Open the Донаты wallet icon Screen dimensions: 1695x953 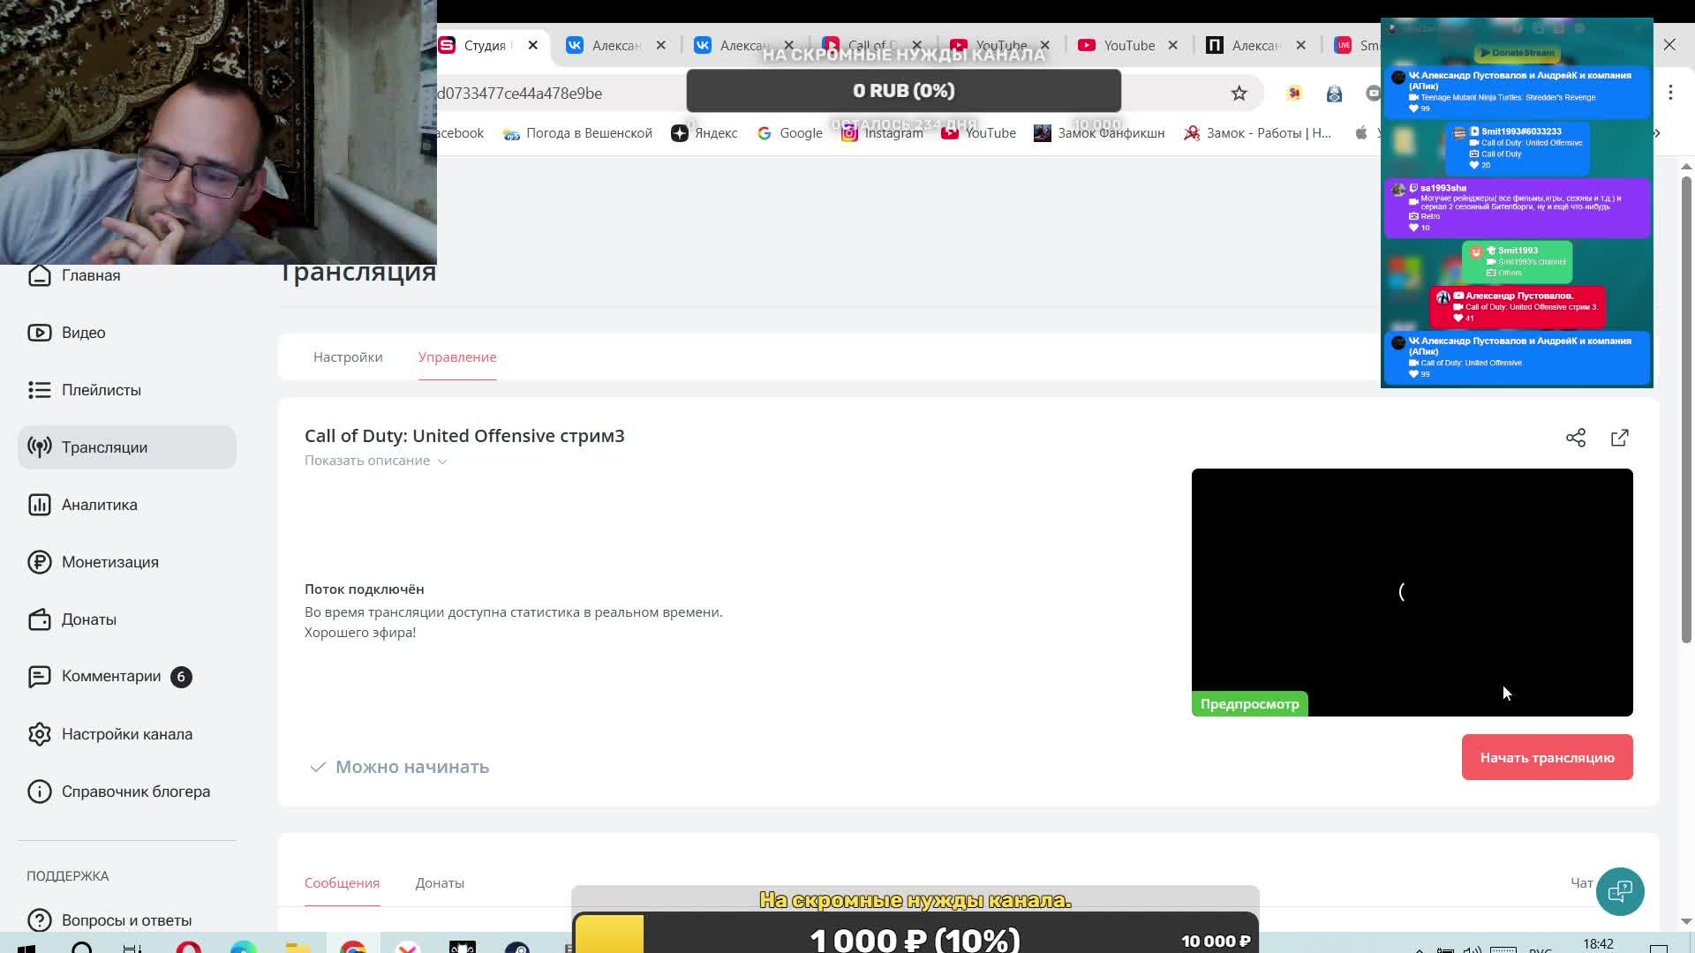point(40,619)
